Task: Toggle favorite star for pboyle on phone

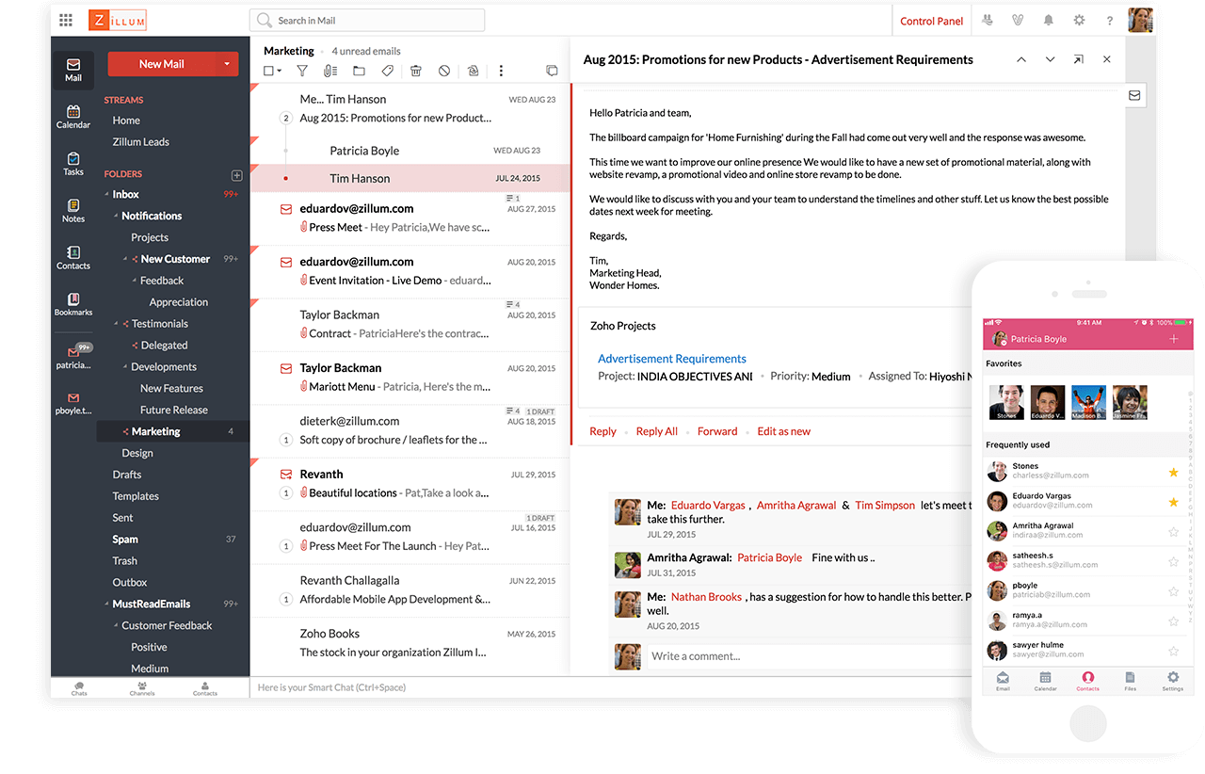Action: [1173, 591]
